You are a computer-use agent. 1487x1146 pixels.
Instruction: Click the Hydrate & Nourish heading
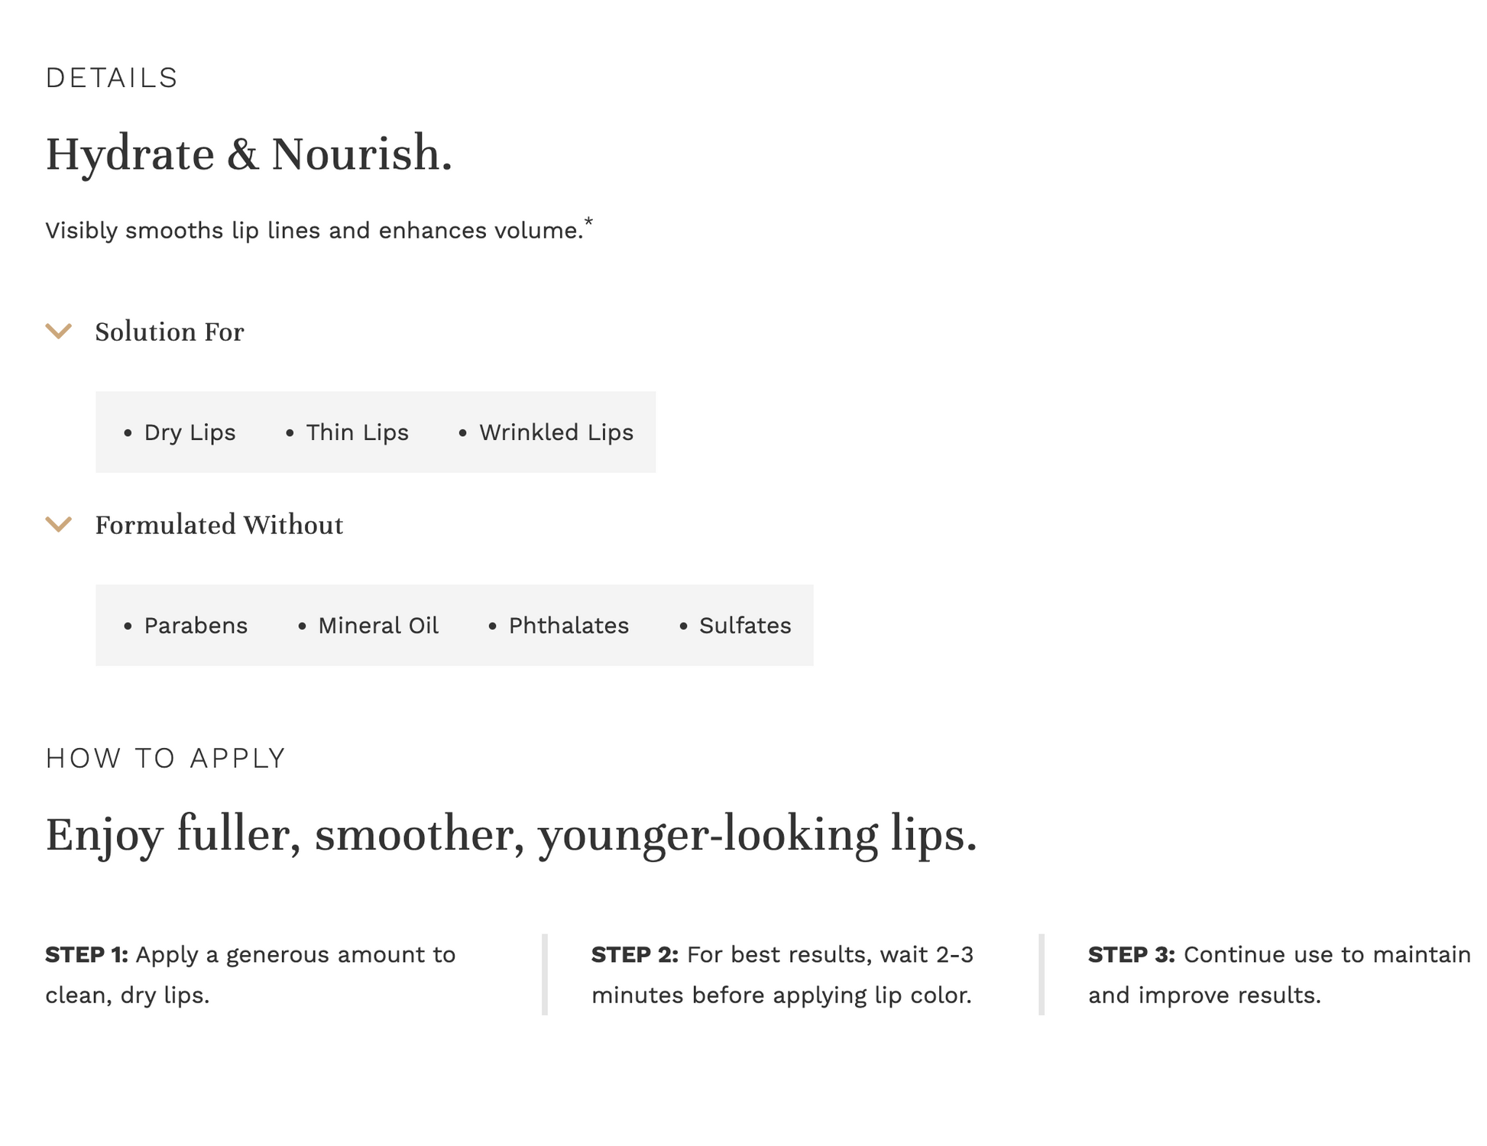[248, 154]
